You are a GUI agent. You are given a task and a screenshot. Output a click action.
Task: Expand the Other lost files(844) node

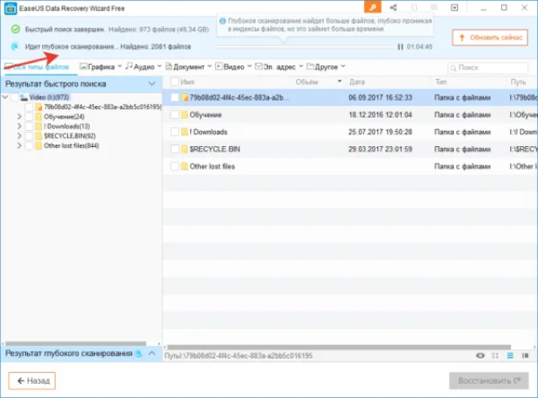pyautogui.click(x=19, y=146)
